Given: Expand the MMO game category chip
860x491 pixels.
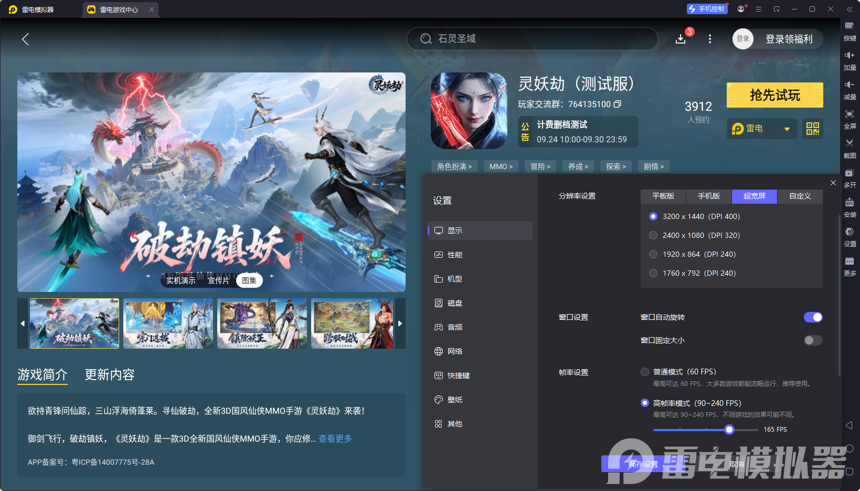Looking at the screenshot, I should coord(501,166).
